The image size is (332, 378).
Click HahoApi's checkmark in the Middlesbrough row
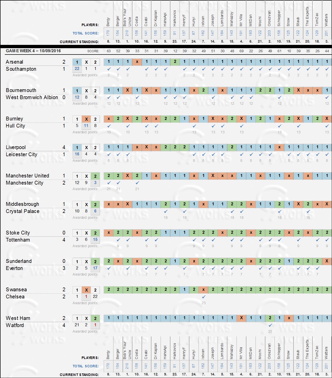pyautogui.click(x=166, y=211)
